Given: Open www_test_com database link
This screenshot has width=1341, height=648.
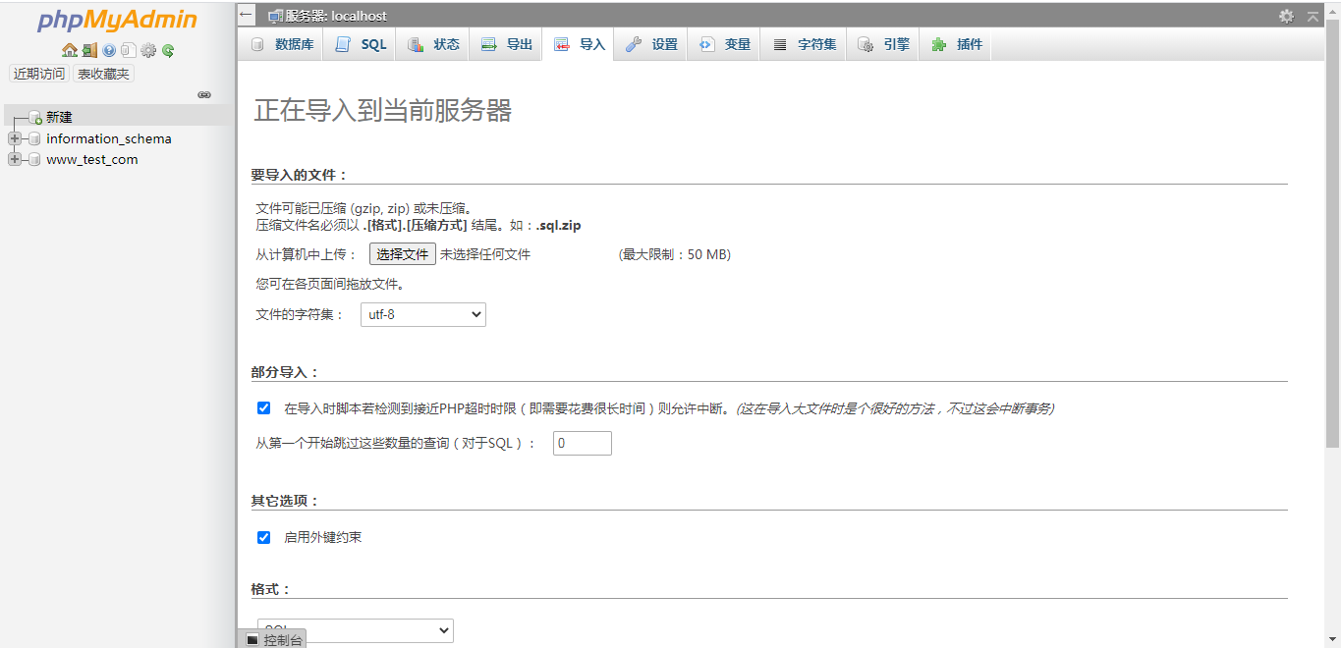Looking at the screenshot, I should click(92, 160).
